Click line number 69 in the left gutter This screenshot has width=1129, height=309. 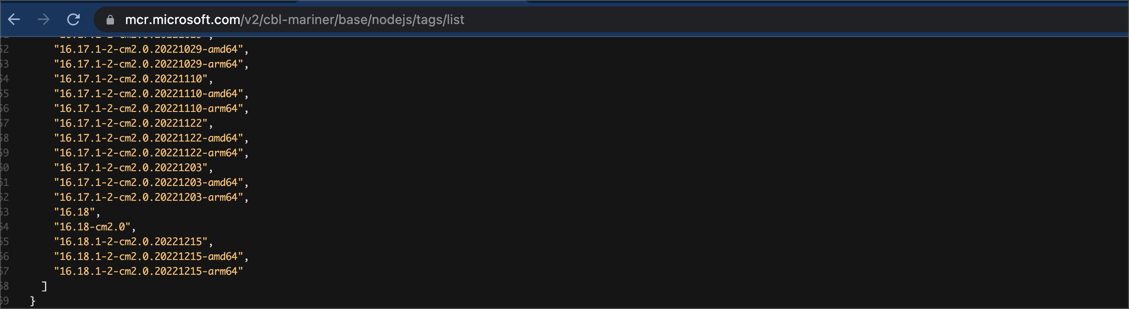6,301
